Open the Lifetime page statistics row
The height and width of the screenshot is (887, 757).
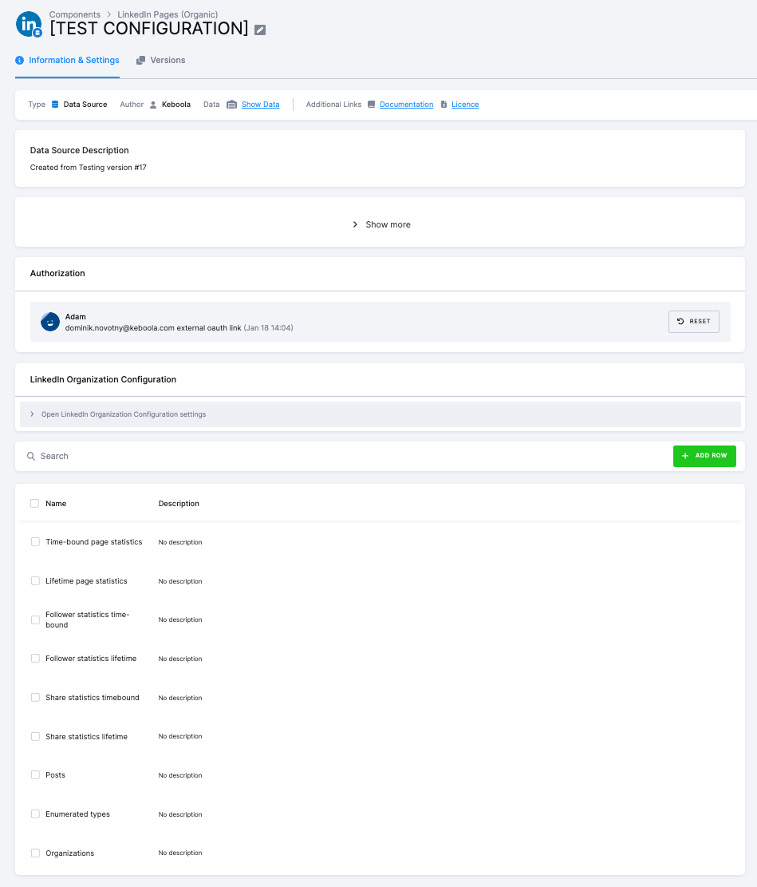click(x=86, y=581)
